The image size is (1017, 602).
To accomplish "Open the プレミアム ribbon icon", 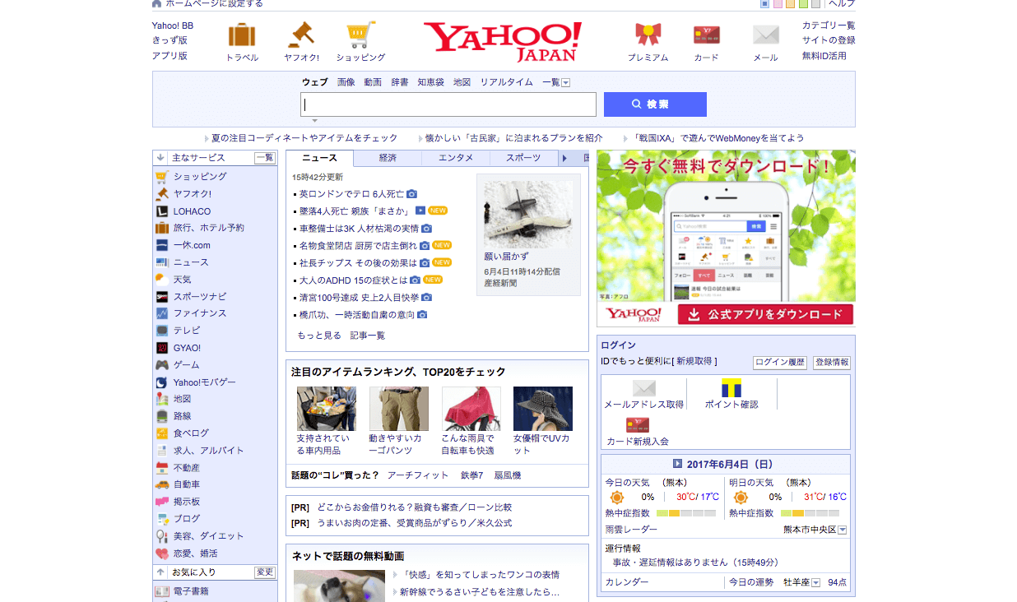I will point(648,35).
